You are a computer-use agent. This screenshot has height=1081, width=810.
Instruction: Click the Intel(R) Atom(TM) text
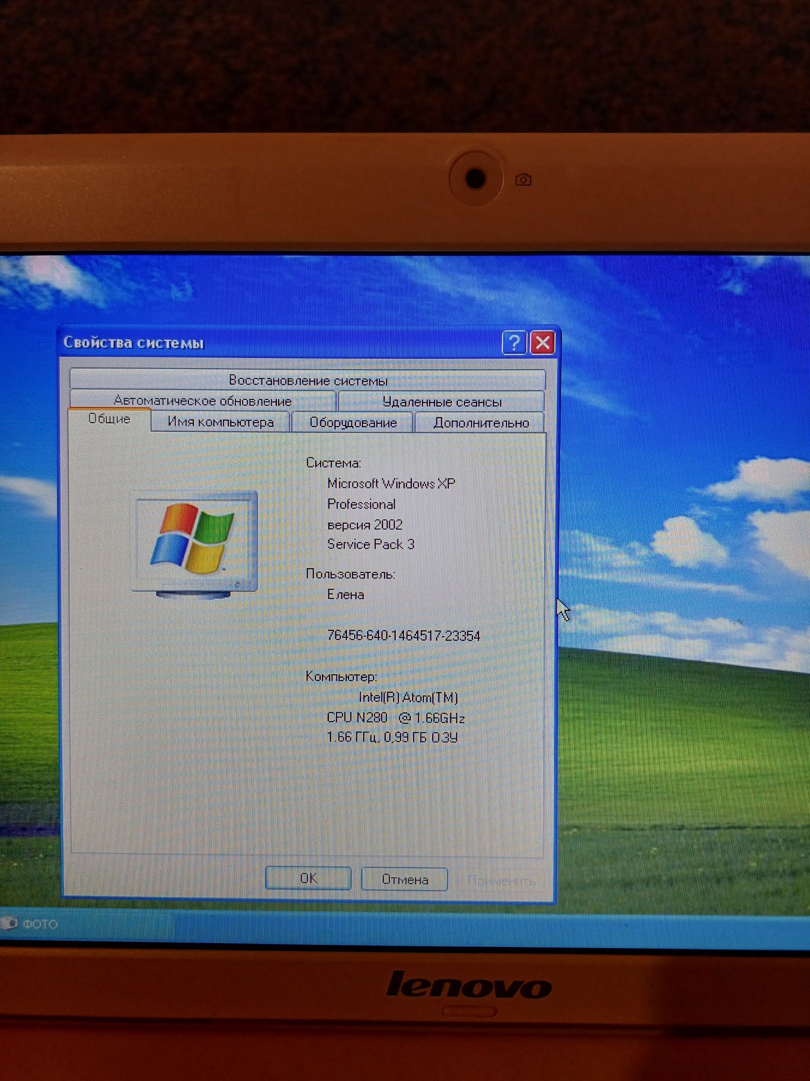coord(408,697)
